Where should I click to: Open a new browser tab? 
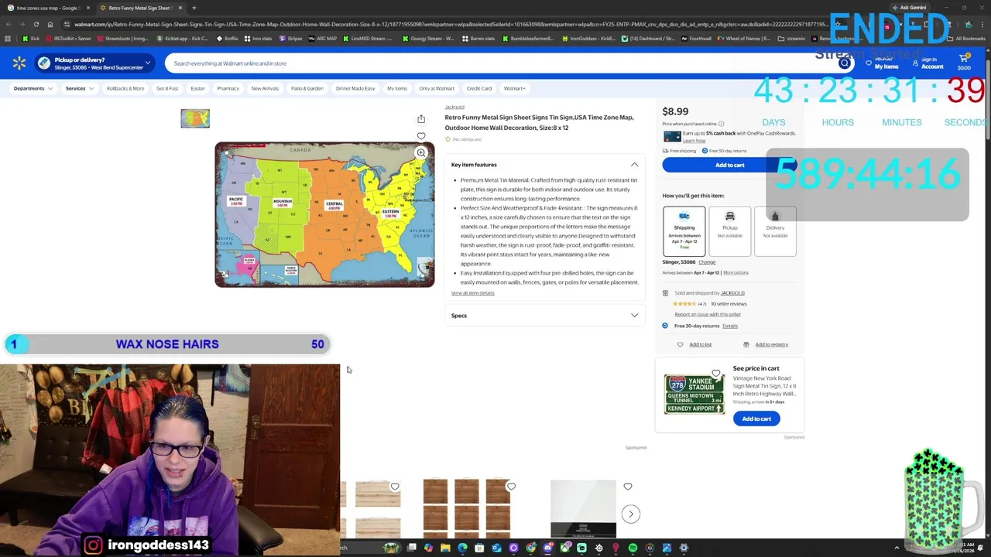[x=194, y=8]
